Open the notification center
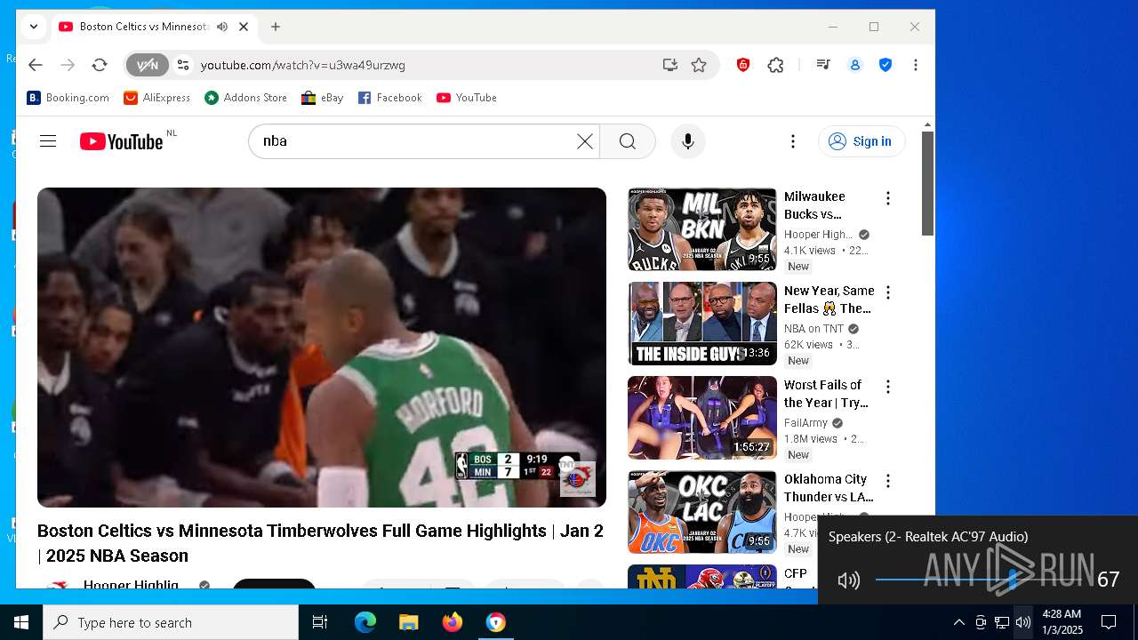The height and width of the screenshot is (640, 1138). (1109, 622)
